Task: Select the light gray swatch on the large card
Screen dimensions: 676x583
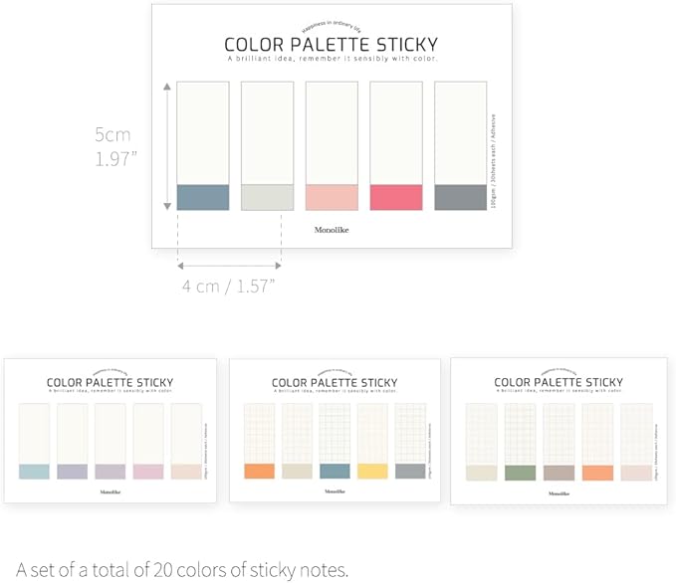Action: tap(268, 197)
